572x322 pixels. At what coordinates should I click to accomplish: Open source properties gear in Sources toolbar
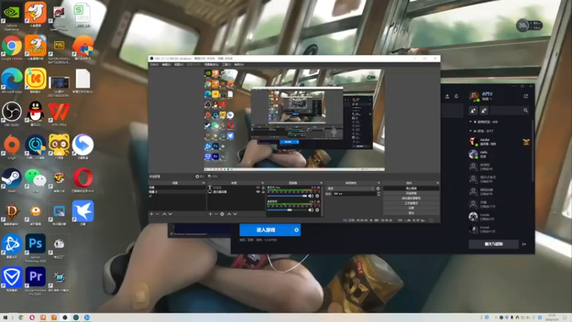222,214
